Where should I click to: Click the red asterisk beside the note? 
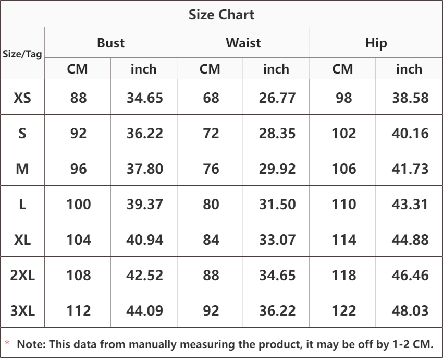[7, 343]
